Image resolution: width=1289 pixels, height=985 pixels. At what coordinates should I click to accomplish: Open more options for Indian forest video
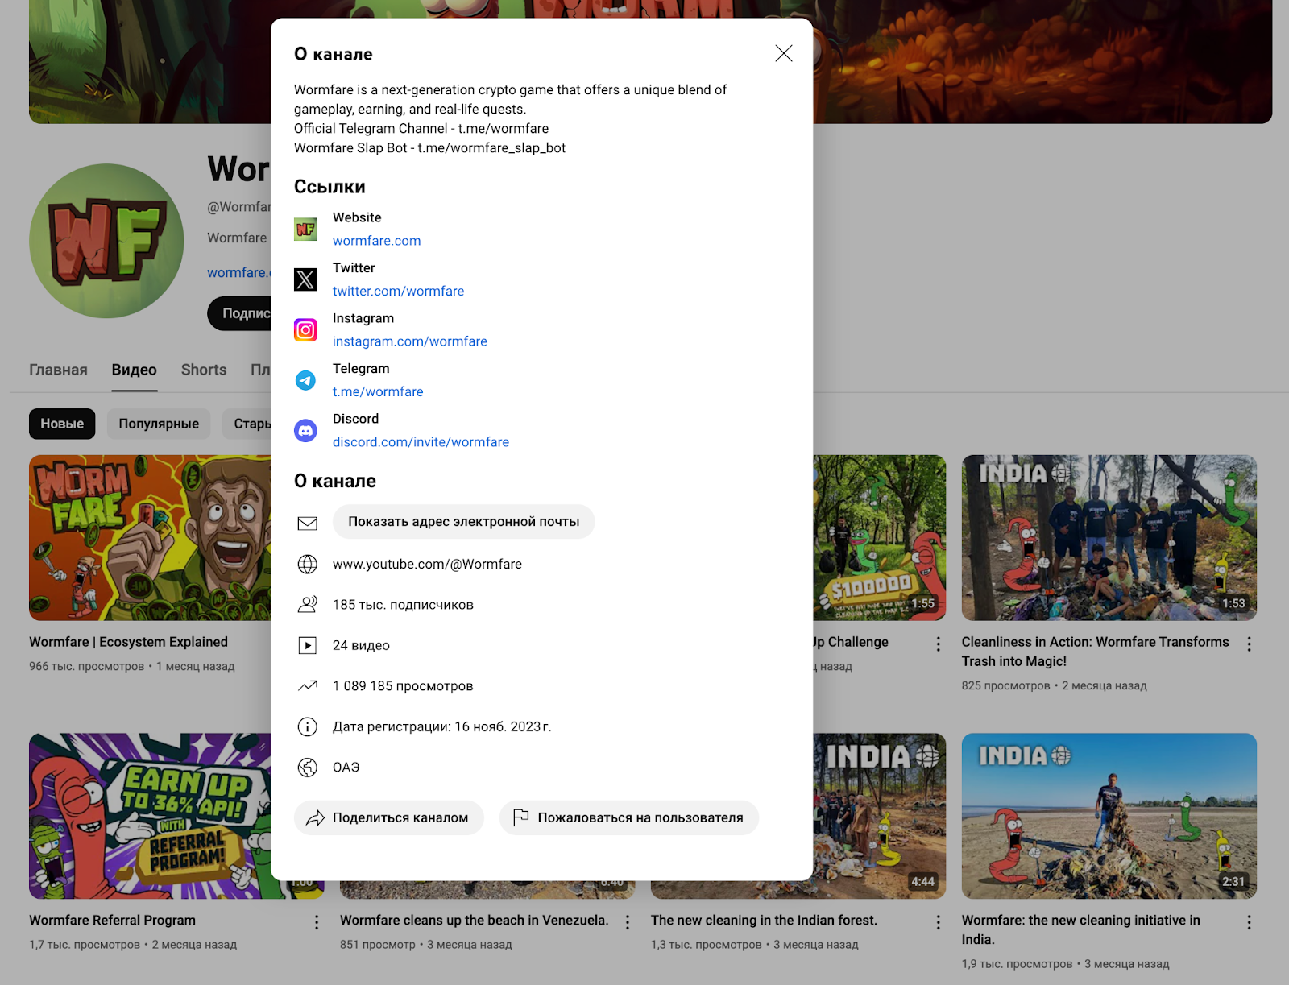tap(938, 922)
